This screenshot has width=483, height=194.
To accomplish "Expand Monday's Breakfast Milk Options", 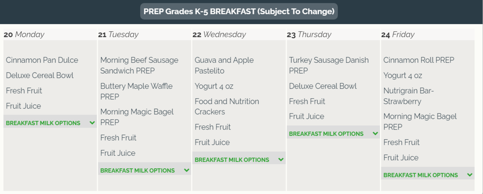I will click(50, 123).
